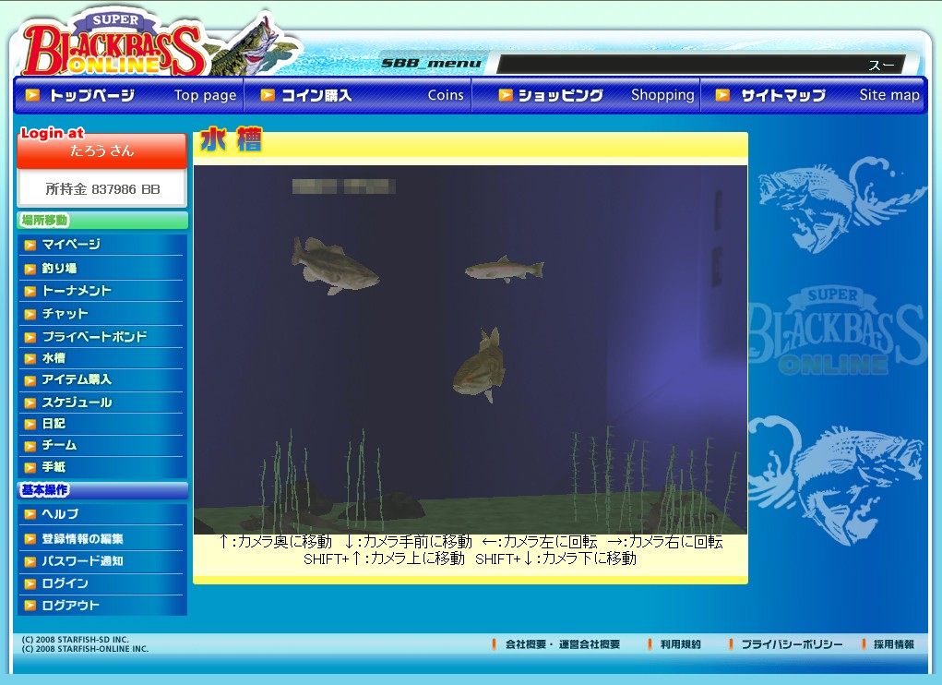Open the トーナメント sidebar link

(77, 291)
